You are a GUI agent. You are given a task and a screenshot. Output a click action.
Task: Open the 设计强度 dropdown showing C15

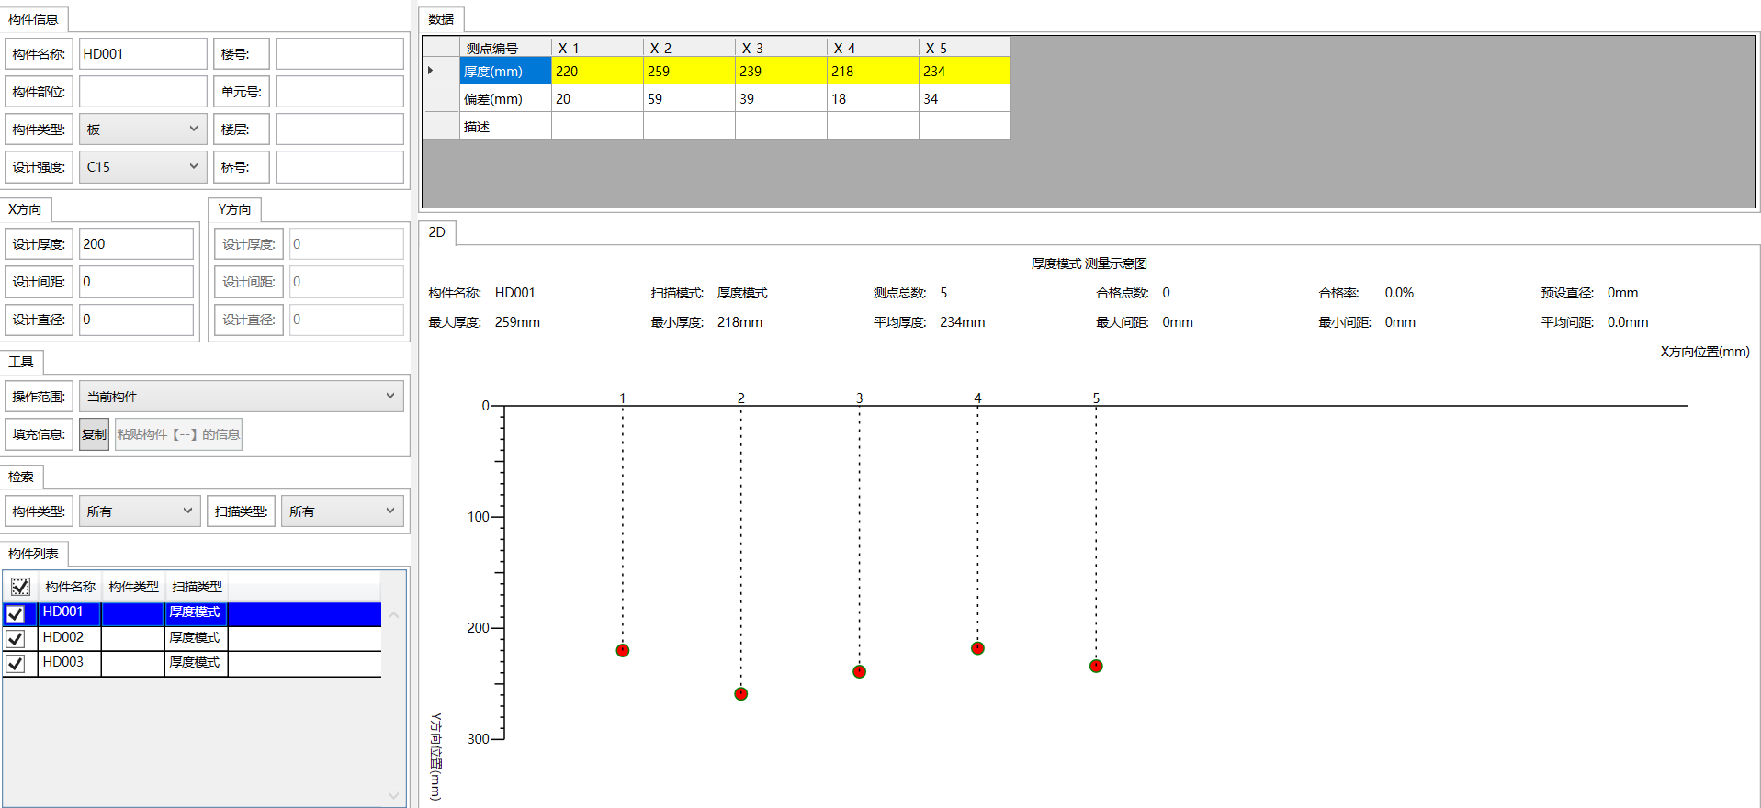[142, 167]
